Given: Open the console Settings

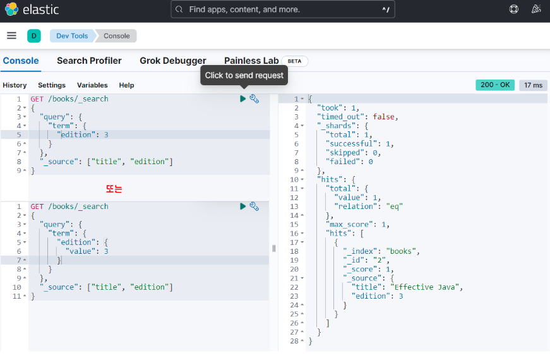Looking at the screenshot, I should 52,85.
